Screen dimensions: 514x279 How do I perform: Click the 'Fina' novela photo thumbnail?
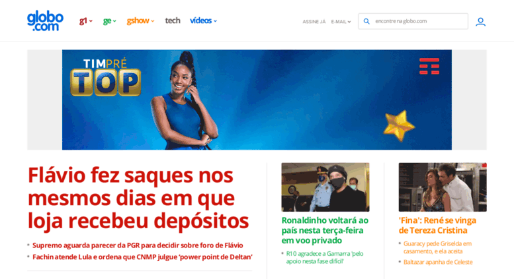(443, 187)
